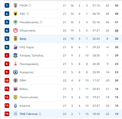Click the ΠΑΣ Λαμία club crest
Screen dimensions: 122x119
[x=15, y=47]
